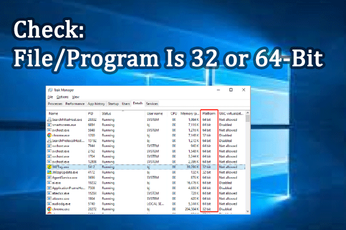346x230 pixels.
Task: Click the AgentService.exe process icon
Action: pyautogui.click(x=50, y=178)
